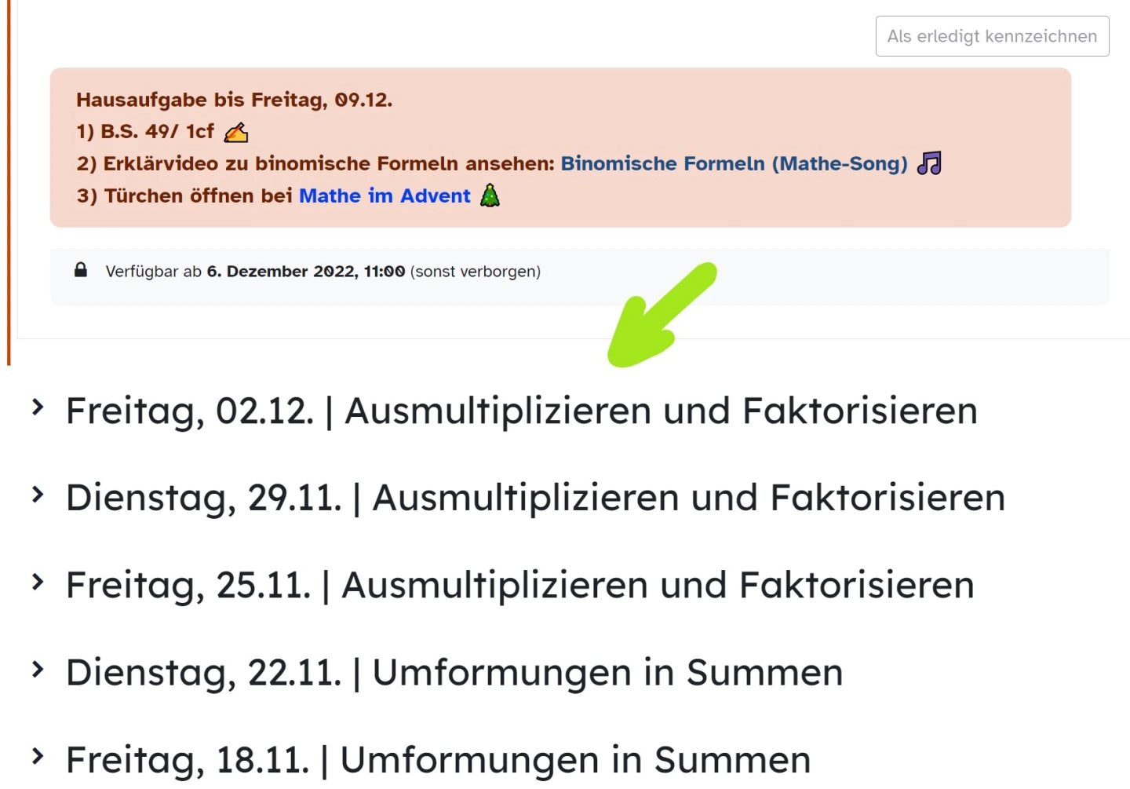Image resolution: width=1130 pixels, height=789 pixels.
Task: Select heading 'Dienstag, 29.11. | Ausmultiplizieren und Faktorisieren'
Action: pos(535,499)
